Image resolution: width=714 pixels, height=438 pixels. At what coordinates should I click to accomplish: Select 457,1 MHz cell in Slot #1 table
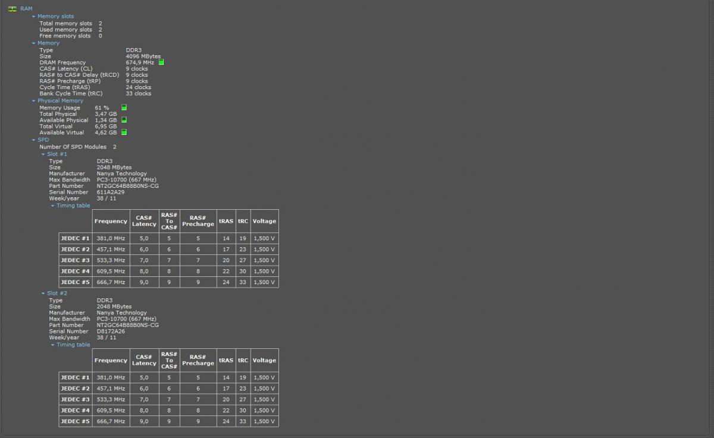pos(111,250)
